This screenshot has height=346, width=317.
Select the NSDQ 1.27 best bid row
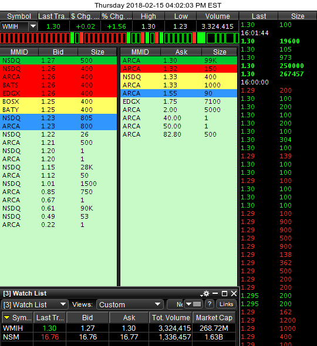point(58,60)
